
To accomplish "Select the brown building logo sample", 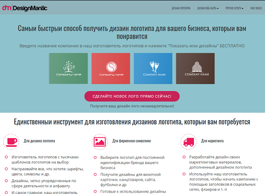I will (195, 68).
